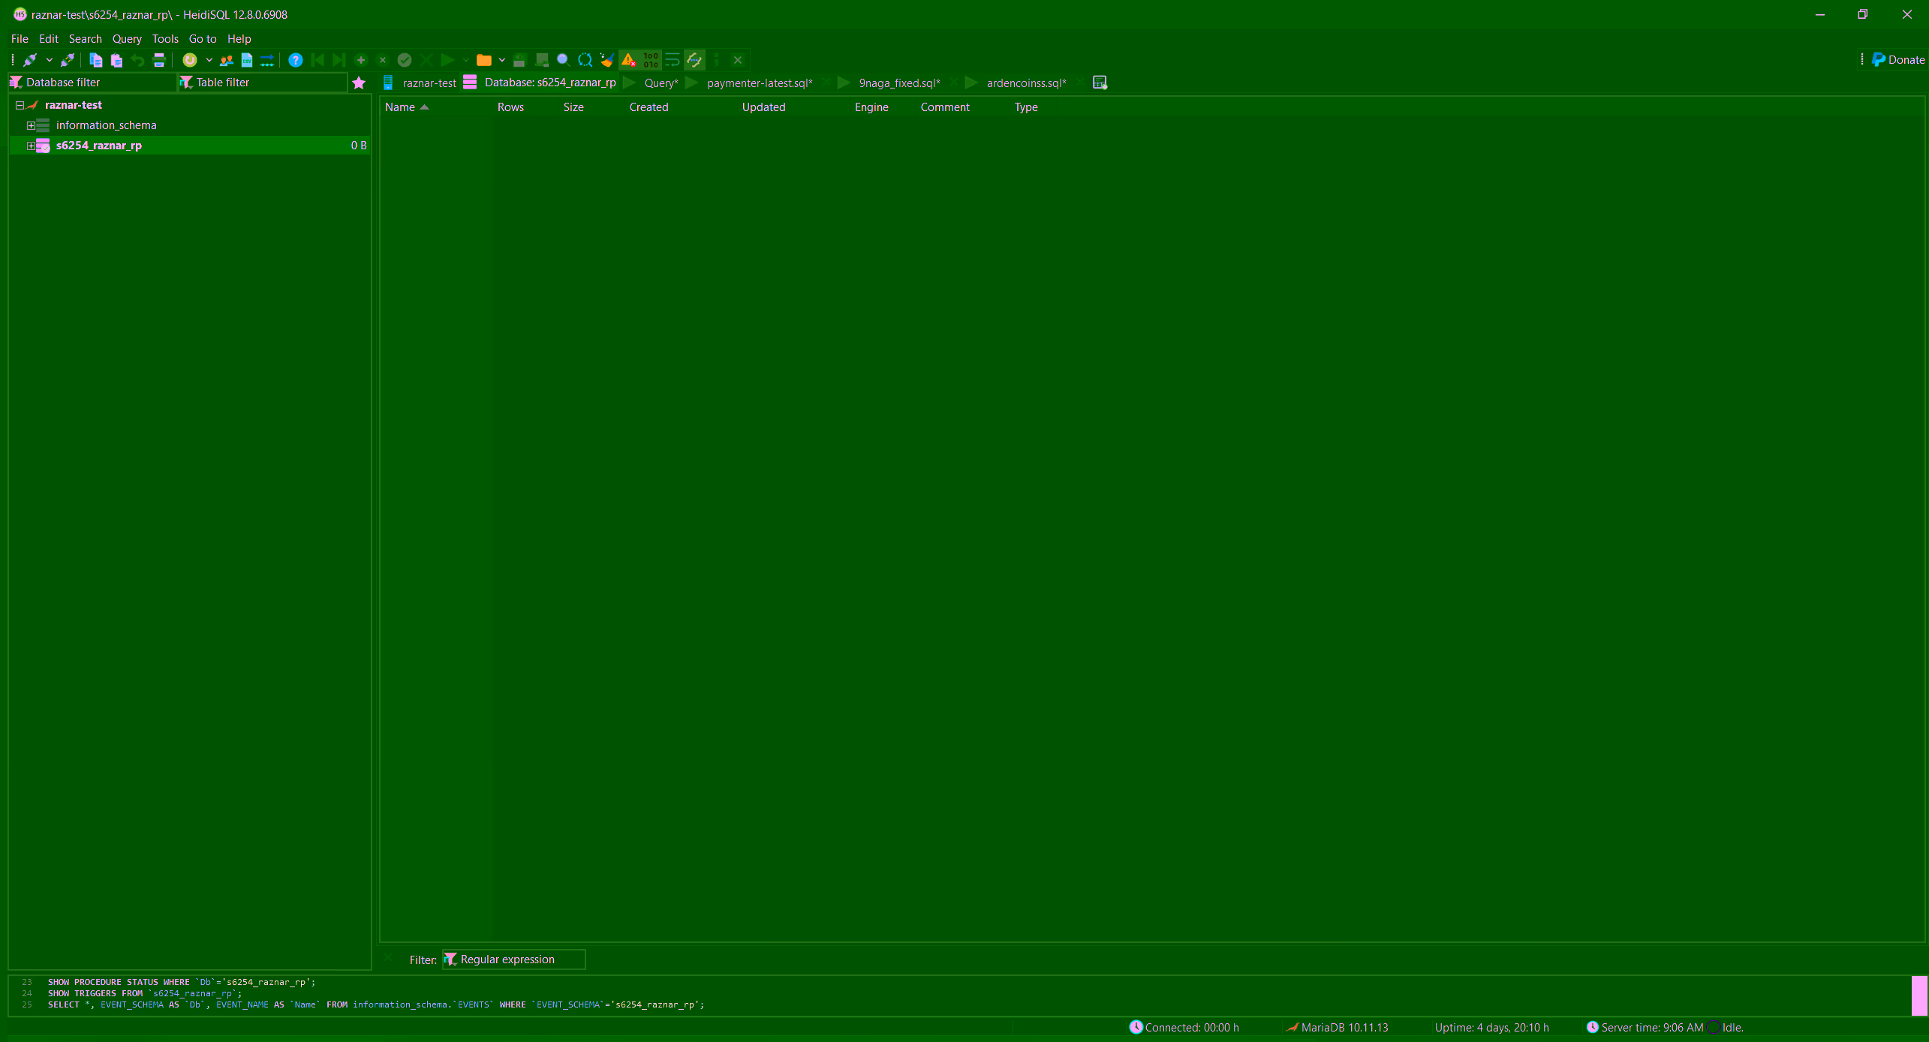Open the Load SQL file dropdown arrow
Screen dimensions: 1929x1042
(x=501, y=60)
